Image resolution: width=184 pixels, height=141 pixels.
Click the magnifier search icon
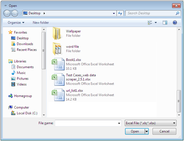(x=178, y=13)
